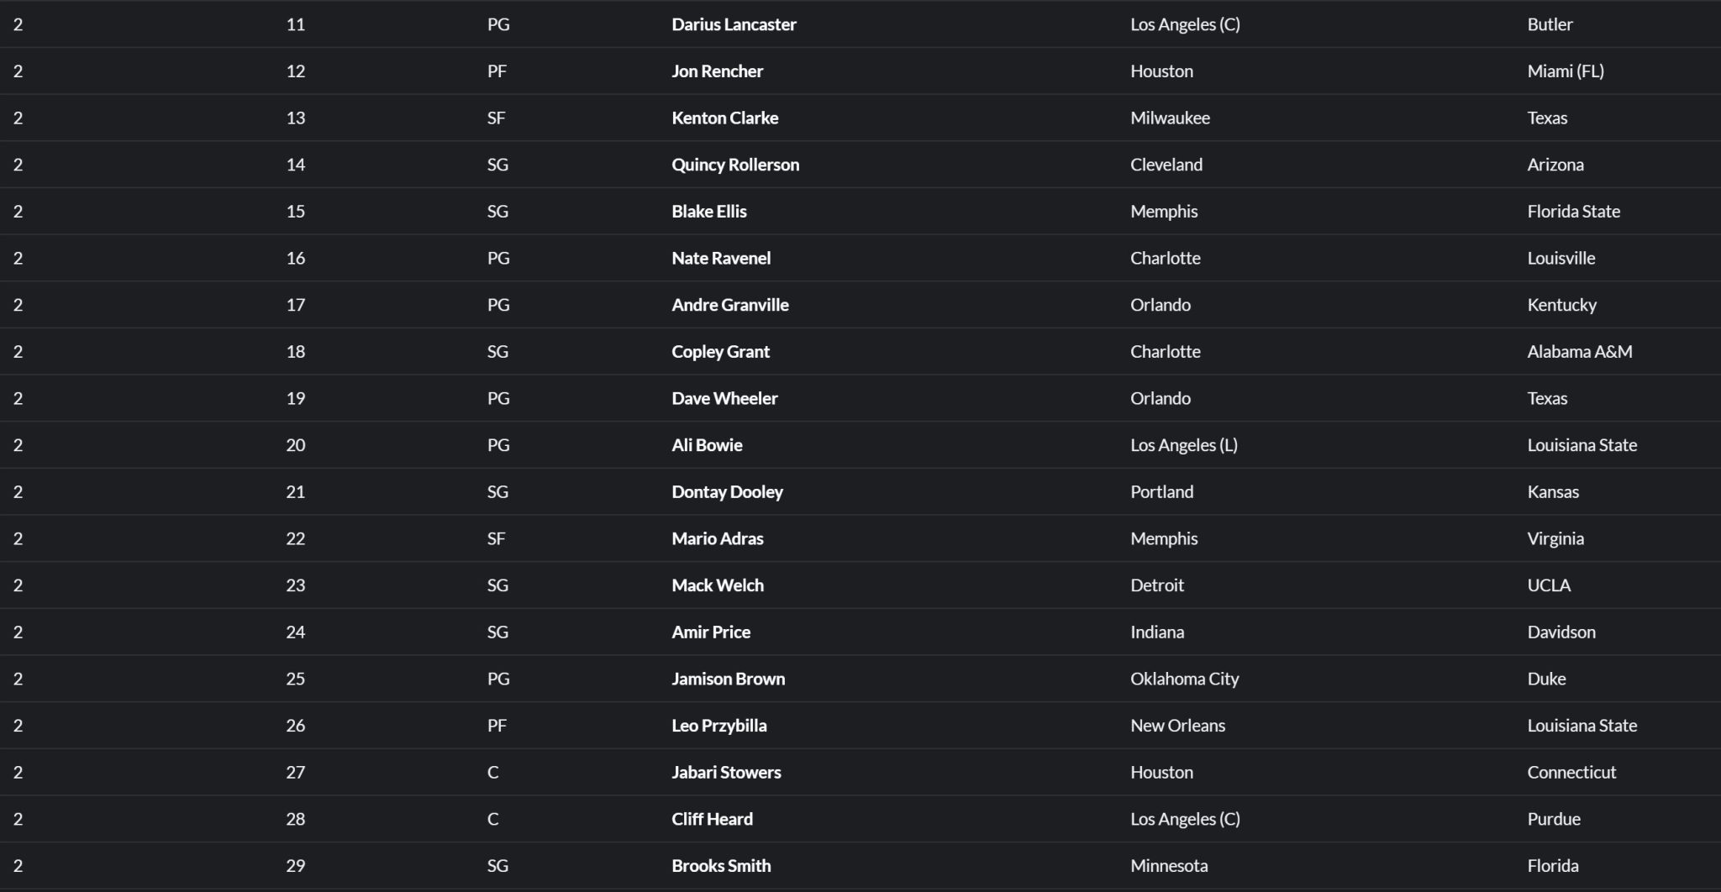Select Kenton Clarke name link

pyautogui.click(x=724, y=118)
